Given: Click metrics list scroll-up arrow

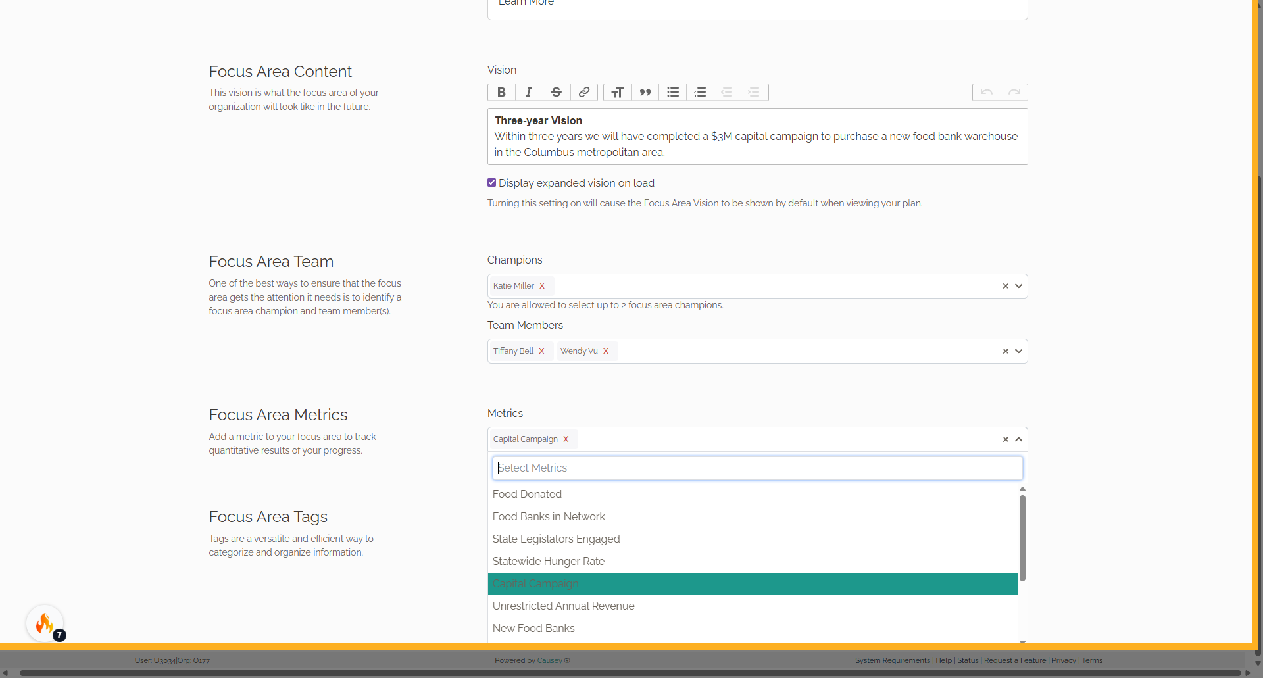Looking at the screenshot, I should pyautogui.click(x=1022, y=489).
